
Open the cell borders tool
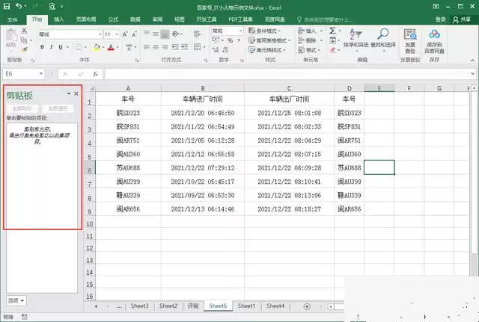(x=79, y=47)
